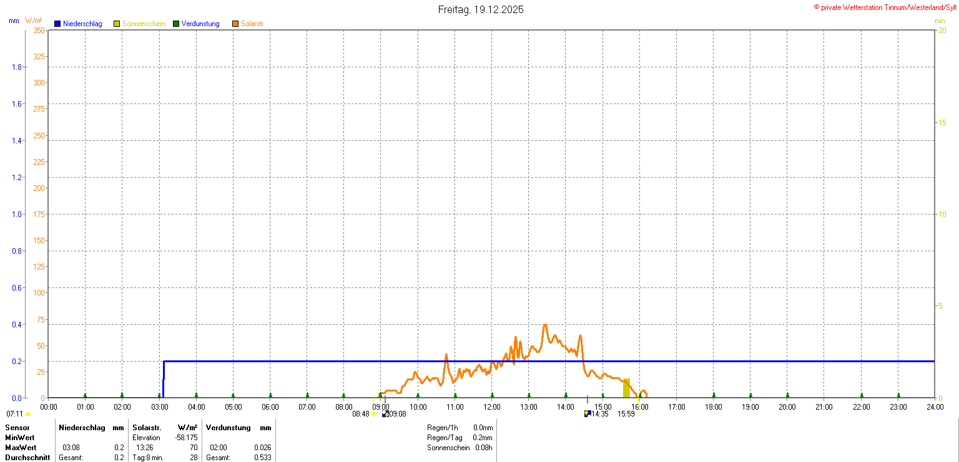This screenshot has height=462, width=959.
Task: Click the yellow Sonnenschein legend square
Action: pos(117,24)
